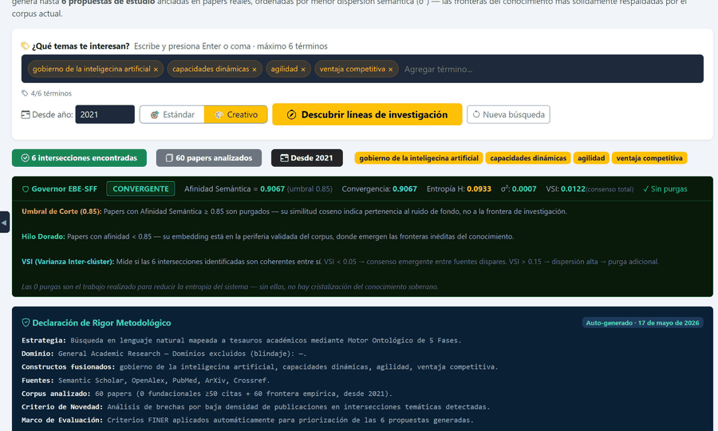Click 'Auto-generado · 17 de mayo de 2026' badge
The width and height of the screenshot is (718, 431).
click(642, 323)
